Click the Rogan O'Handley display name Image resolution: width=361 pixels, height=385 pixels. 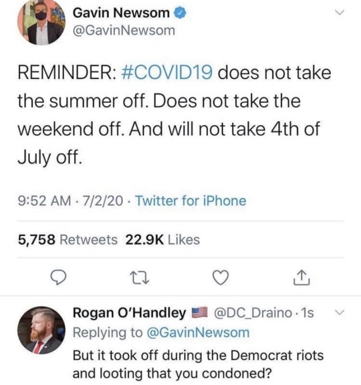pos(130,313)
